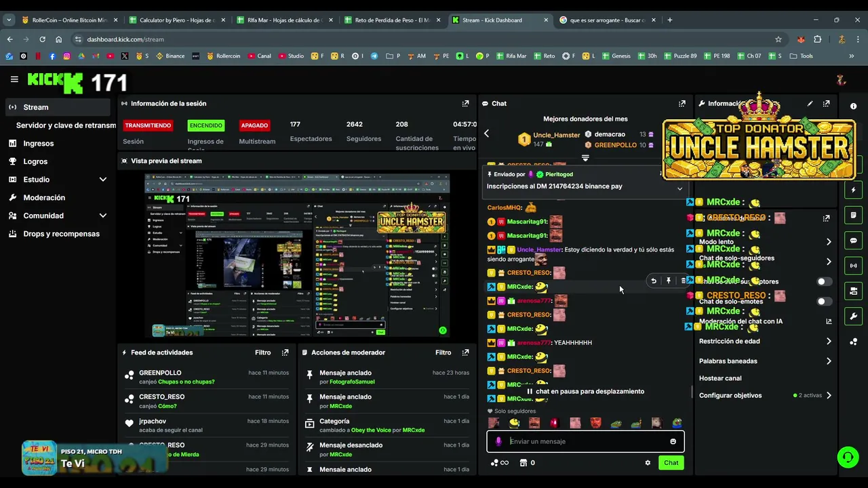Click the info icon in right sidebar
The height and width of the screenshot is (488, 868).
(x=853, y=106)
